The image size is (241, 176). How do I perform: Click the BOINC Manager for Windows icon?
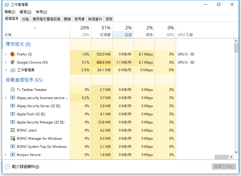[x=13, y=139]
